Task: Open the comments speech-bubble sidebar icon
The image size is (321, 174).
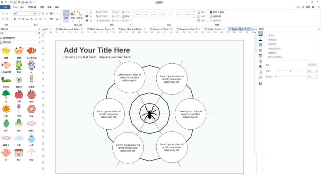Action: click(260, 78)
